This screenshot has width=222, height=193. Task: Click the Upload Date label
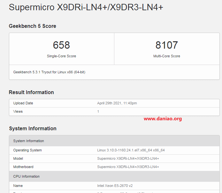23,103
